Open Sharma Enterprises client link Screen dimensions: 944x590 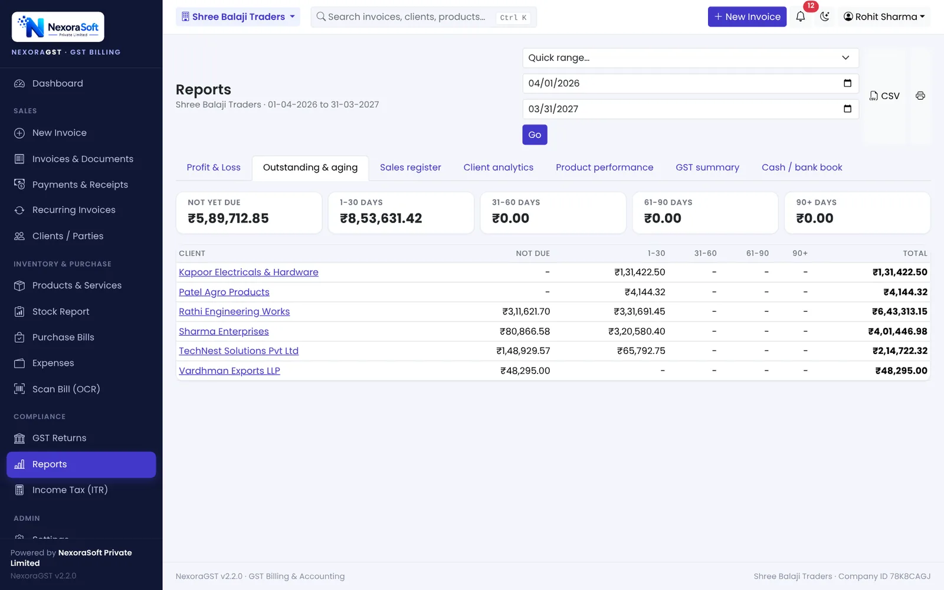224,332
